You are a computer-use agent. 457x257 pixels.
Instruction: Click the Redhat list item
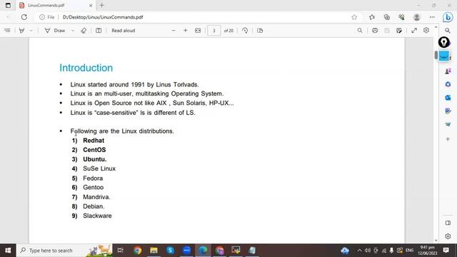pyautogui.click(x=94, y=141)
